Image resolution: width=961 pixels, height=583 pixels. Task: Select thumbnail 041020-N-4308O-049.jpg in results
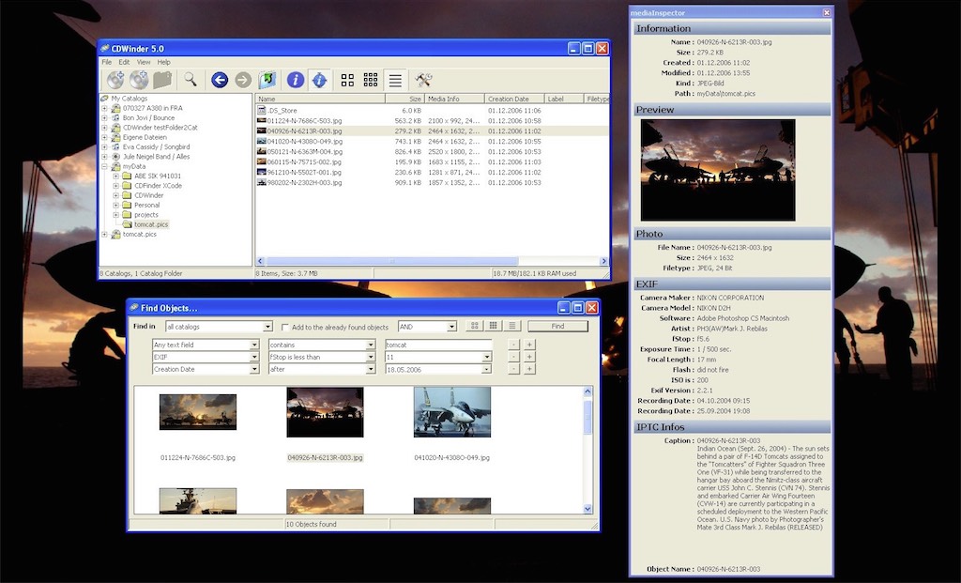pos(451,412)
